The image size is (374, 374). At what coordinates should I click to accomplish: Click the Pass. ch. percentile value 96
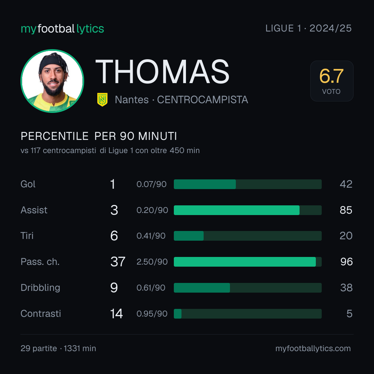pyautogui.click(x=346, y=262)
